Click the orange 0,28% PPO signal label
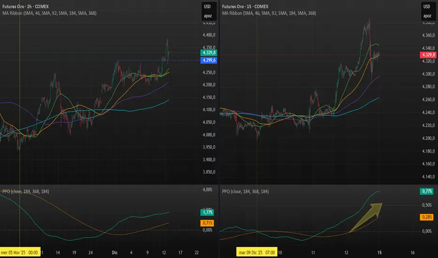The height and width of the screenshot is (258, 438). point(427,217)
